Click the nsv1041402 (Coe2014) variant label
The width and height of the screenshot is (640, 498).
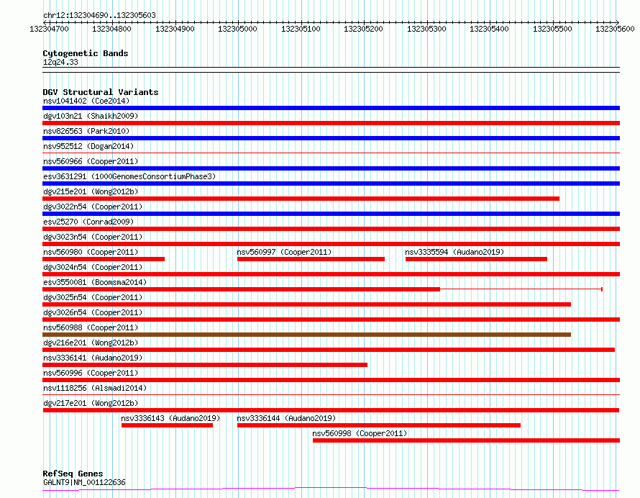tap(86, 101)
